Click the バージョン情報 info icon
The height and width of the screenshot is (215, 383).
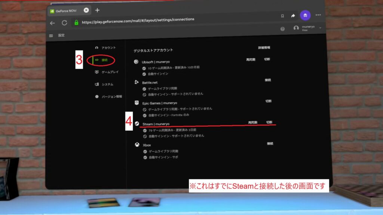[x=97, y=97]
